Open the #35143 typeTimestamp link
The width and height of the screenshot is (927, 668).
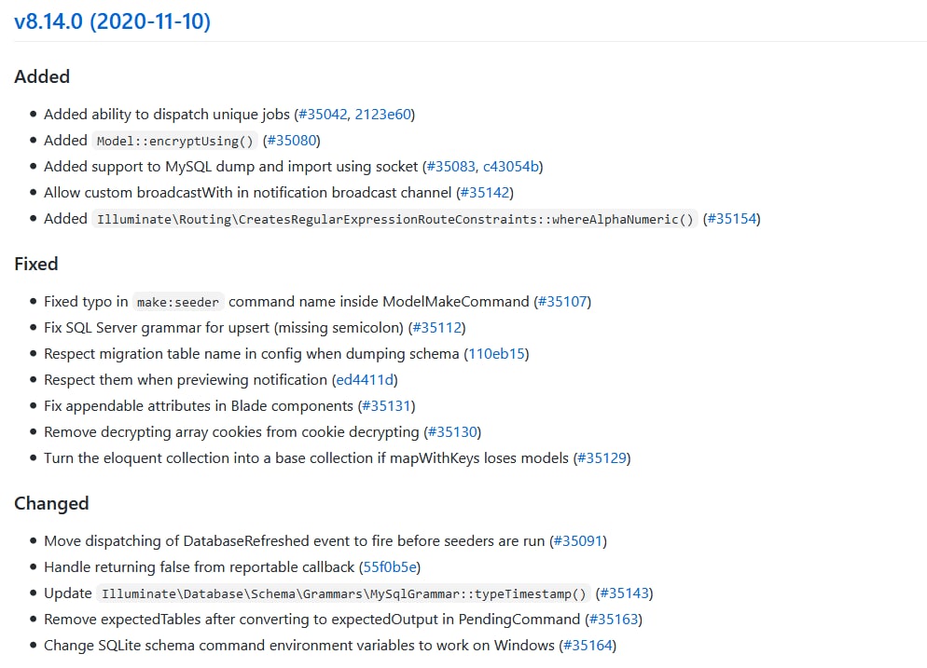(624, 593)
